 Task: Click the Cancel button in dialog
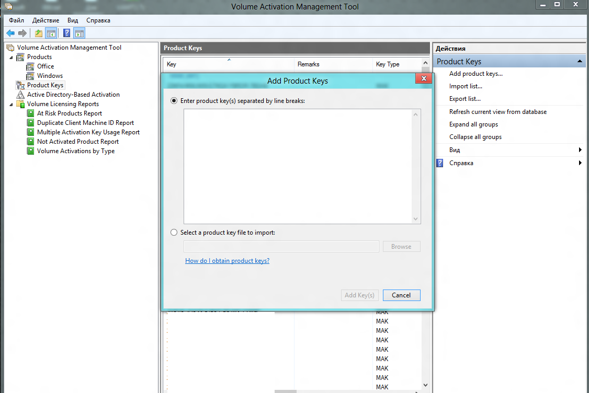click(x=401, y=295)
